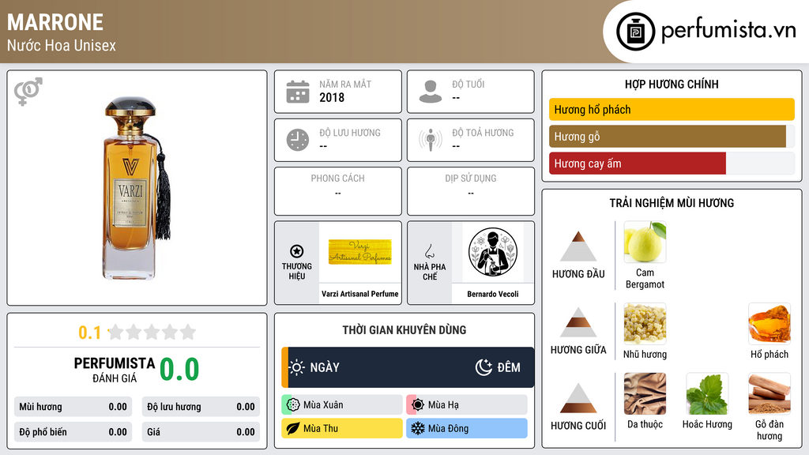The width and height of the screenshot is (809, 455).
Task: Click the day-night NGÀY ĐÊM bar
Action: 408,367
